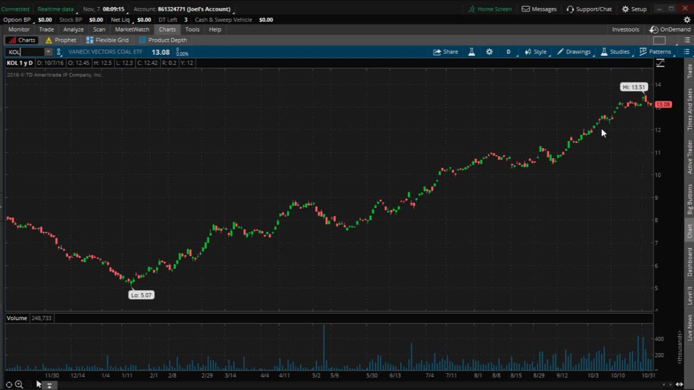The width and height of the screenshot is (694, 390).
Task: Click the crosshair pan icon at bottom left
Action: (x=9, y=385)
